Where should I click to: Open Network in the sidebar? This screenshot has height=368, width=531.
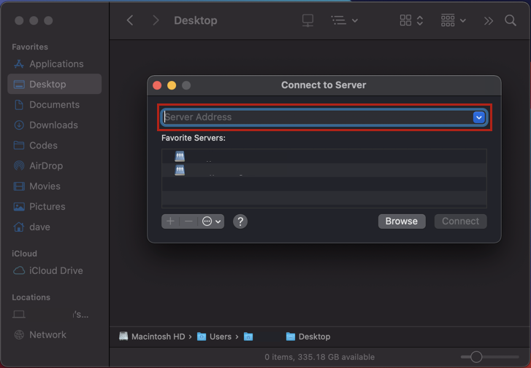[x=55, y=335]
